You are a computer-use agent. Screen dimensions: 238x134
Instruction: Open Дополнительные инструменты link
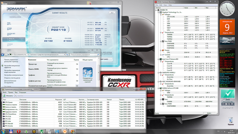coord(10,82)
